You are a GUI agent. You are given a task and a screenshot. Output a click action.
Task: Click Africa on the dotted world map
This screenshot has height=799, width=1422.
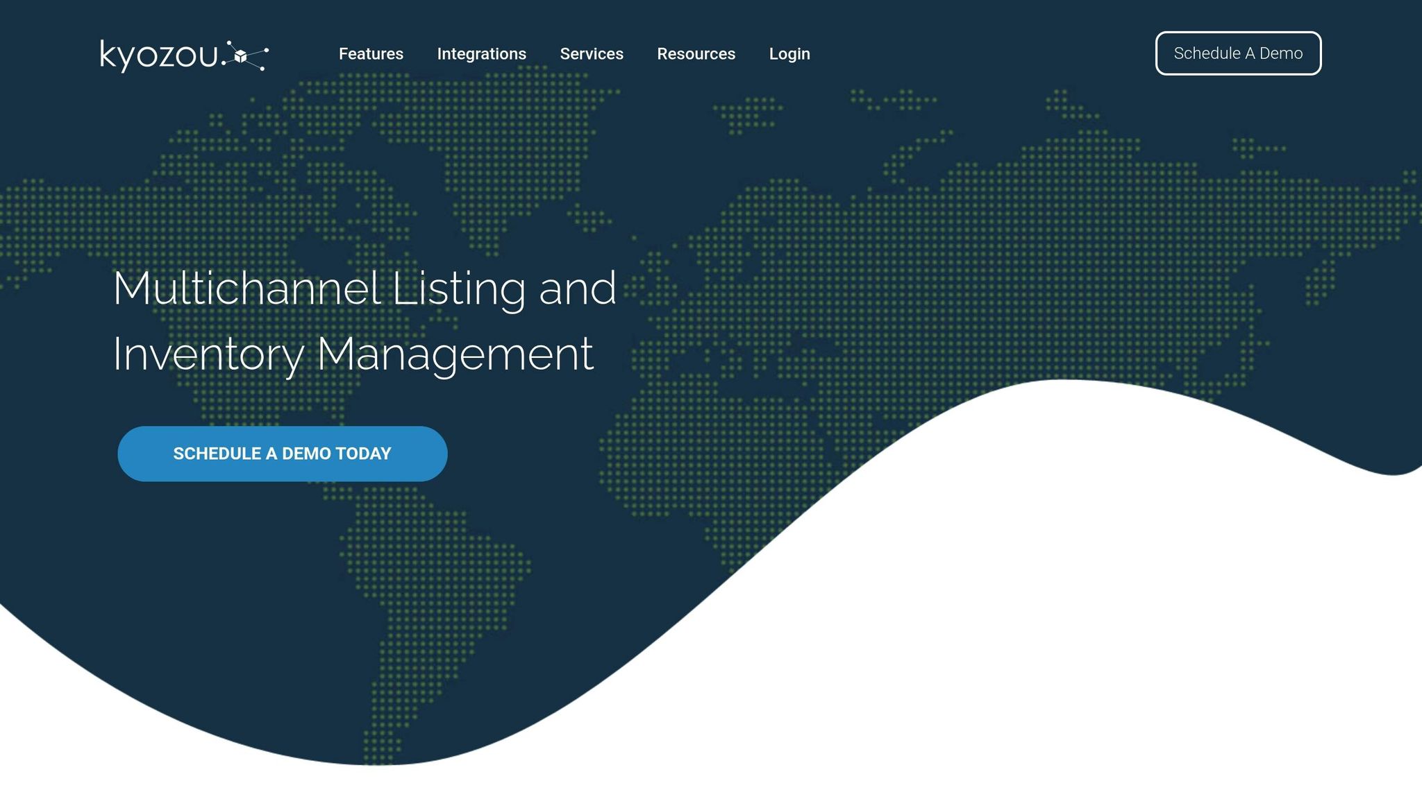701,451
